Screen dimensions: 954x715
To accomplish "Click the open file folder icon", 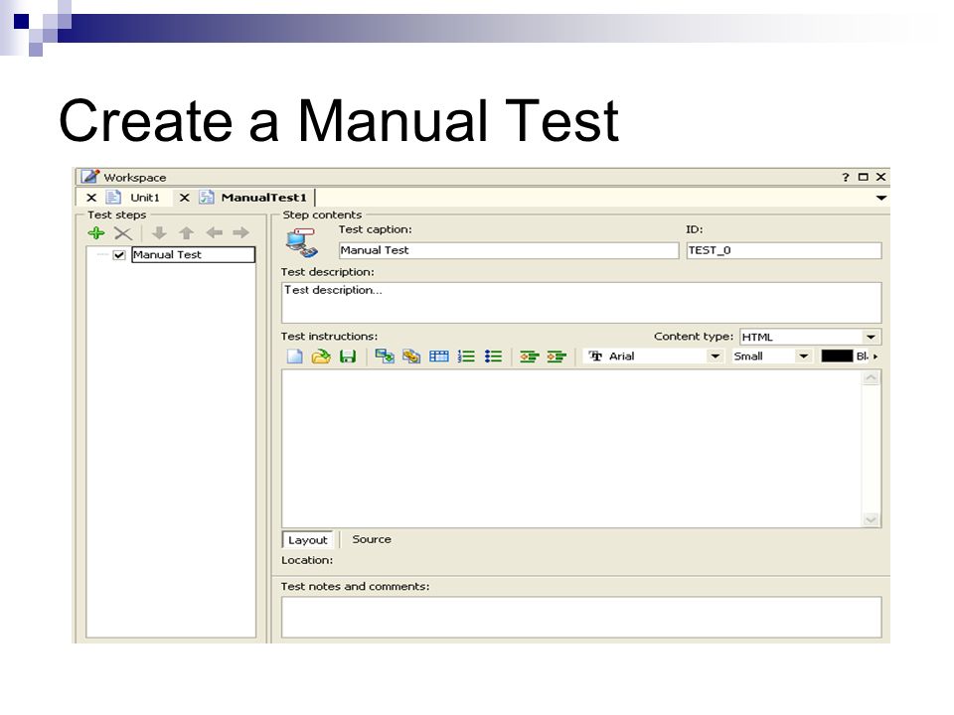I will [x=321, y=357].
